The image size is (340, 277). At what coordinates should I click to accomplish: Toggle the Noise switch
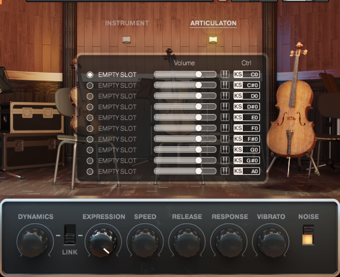click(308, 235)
